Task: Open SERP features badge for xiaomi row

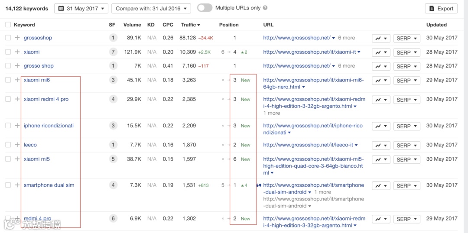Action: coord(113,52)
